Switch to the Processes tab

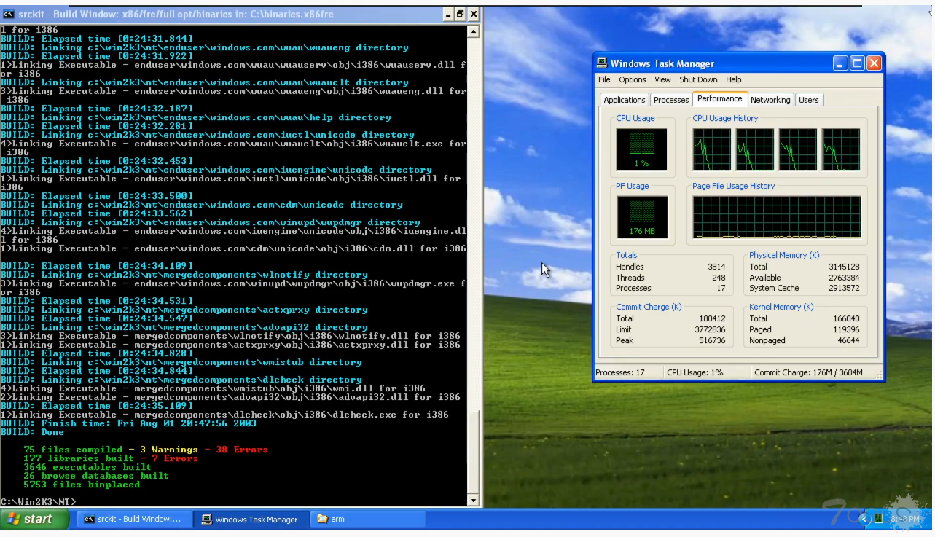[670, 100]
